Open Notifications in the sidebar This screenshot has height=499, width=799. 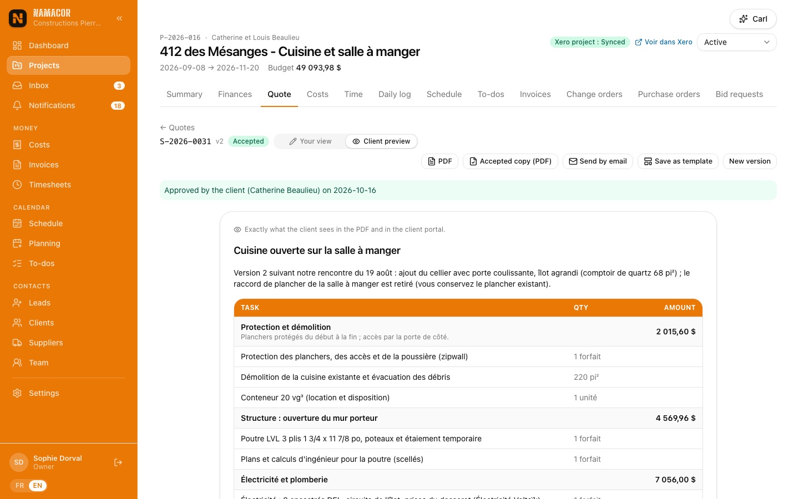click(x=68, y=105)
